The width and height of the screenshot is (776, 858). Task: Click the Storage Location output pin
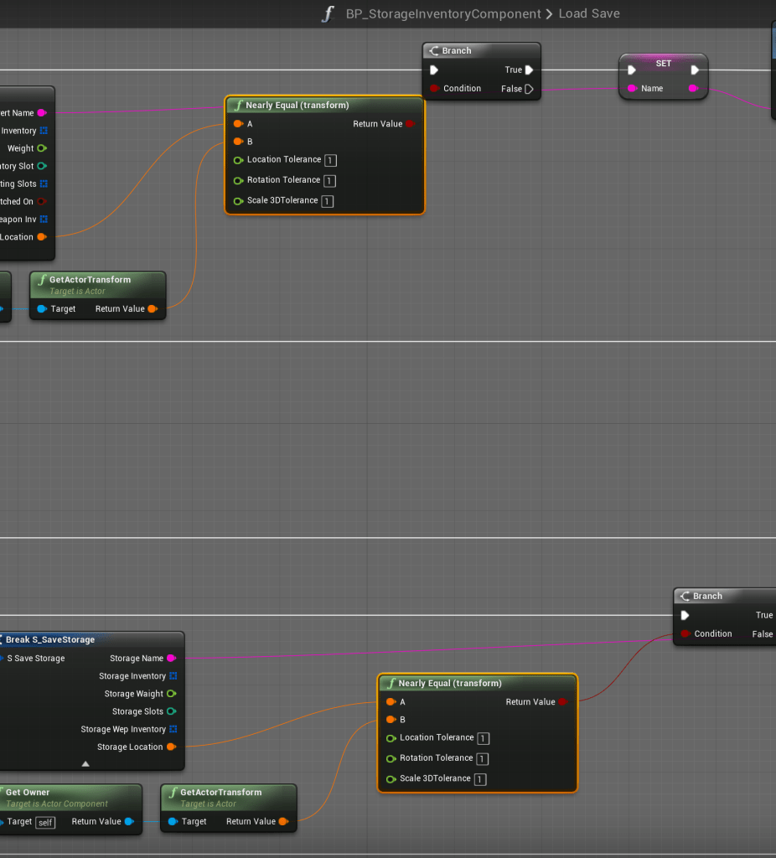point(172,747)
